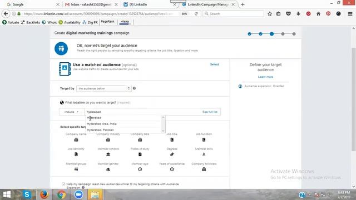This screenshot has height=200, width=356.
Task: Click the Dig PR toolbar item
Action: pos(90,22)
